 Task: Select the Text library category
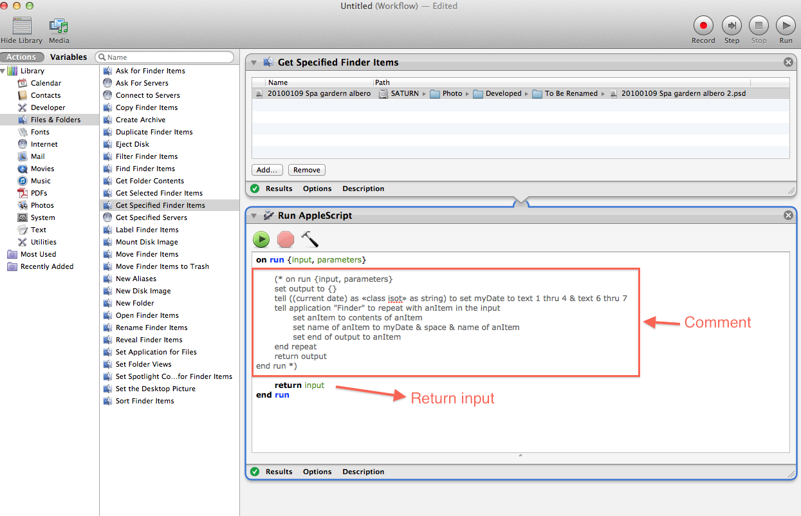click(x=39, y=230)
